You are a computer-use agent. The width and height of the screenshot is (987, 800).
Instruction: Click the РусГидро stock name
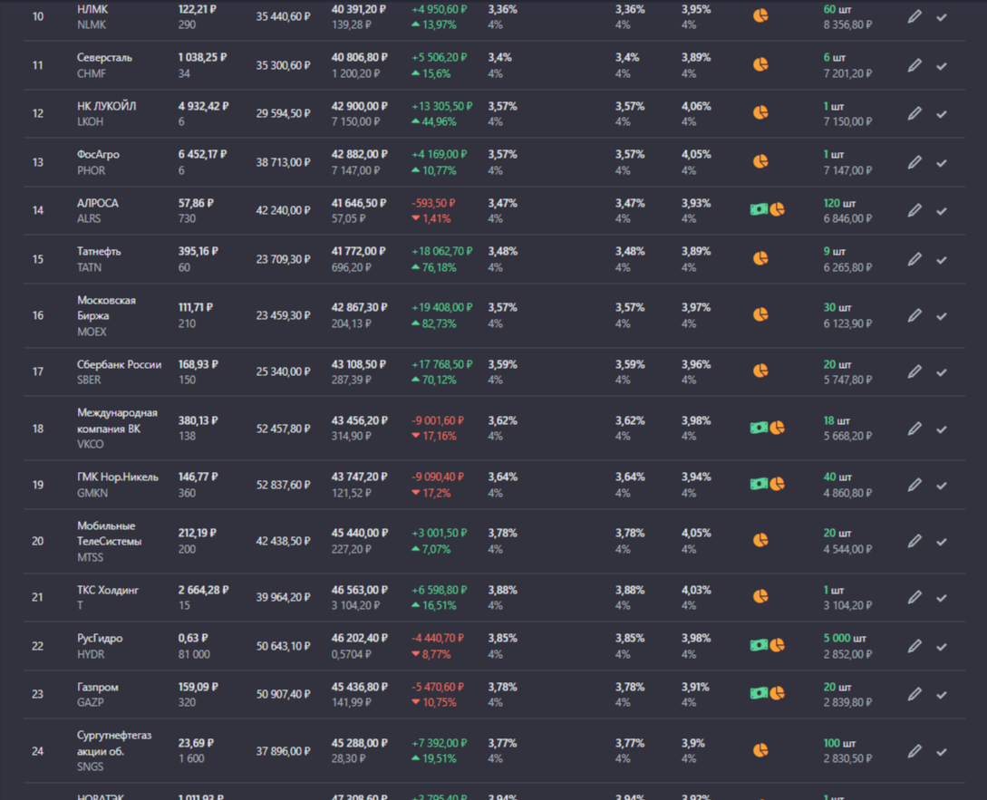point(100,638)
